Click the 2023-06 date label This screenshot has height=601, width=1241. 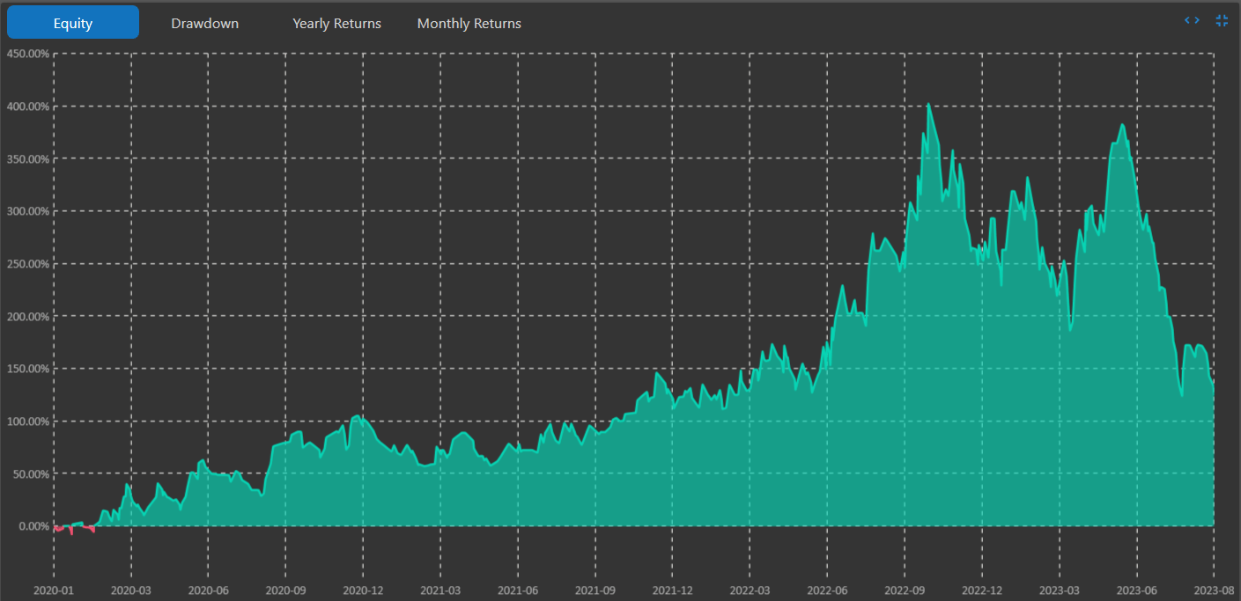1136,590
